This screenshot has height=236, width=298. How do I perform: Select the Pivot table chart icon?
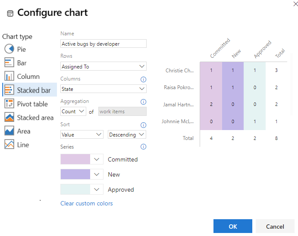tap(9, 104)
